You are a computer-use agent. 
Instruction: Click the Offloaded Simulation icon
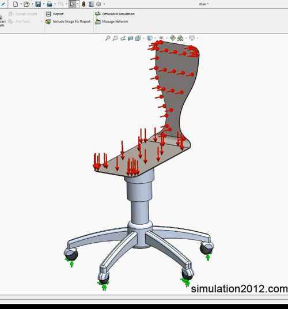98,14
